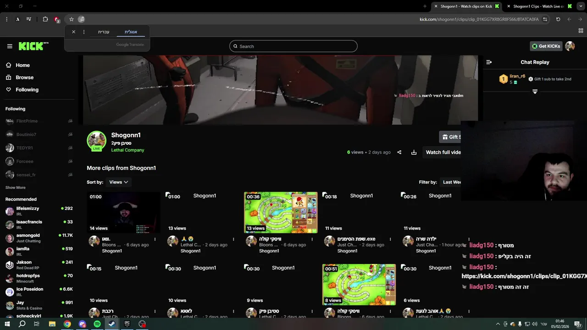The image size is (587, 330).
Task: Open the user profile avatar menu
Action: 570,46
